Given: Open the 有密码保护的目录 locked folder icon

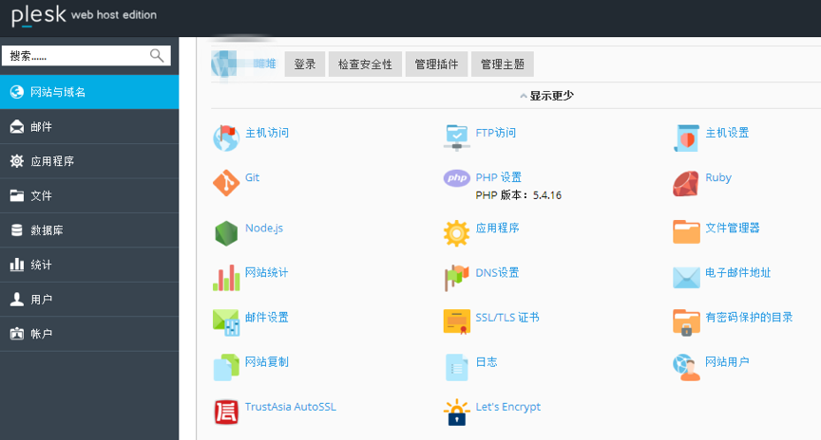Looking at the screenshot, I should (x=686, y=322).
